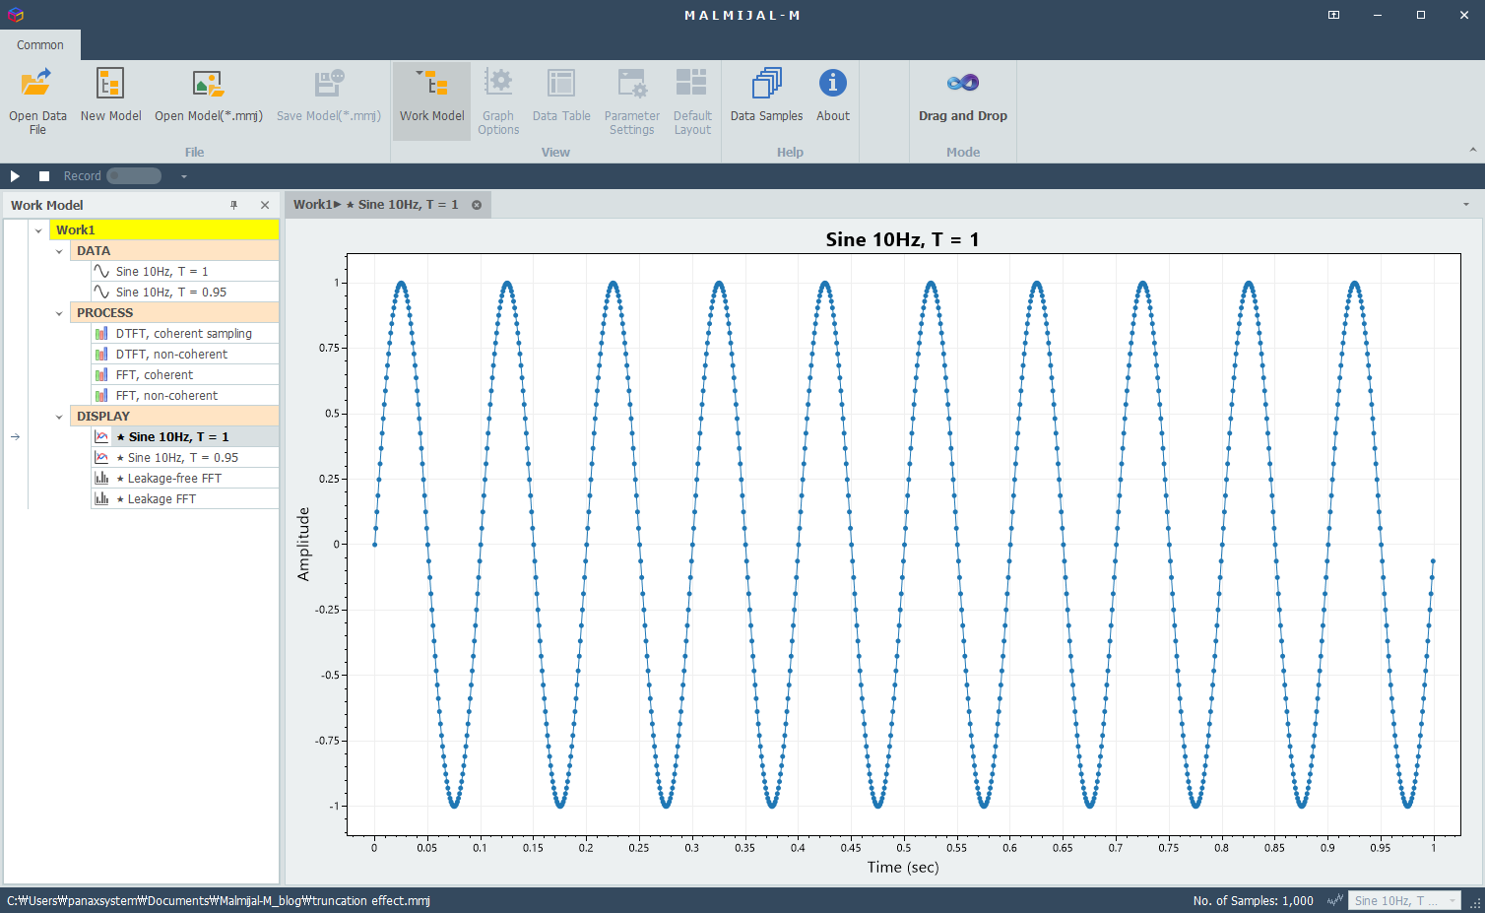Click the bar chart icon beside Leakage FFT
Screen dimensions: 1485x913
click(x=101, y=499)
